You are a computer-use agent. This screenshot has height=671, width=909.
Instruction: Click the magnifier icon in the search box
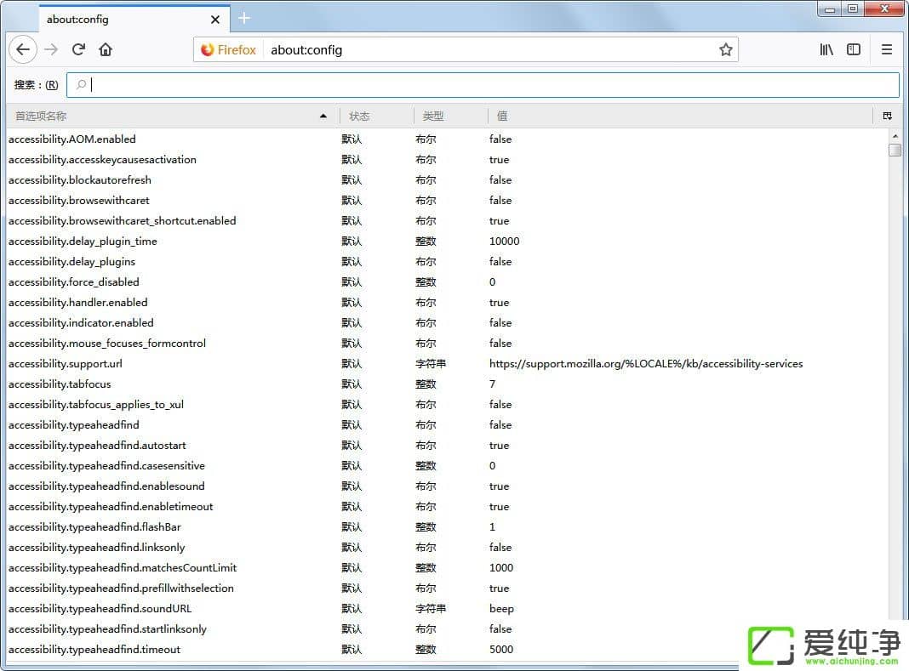[80, 84]
